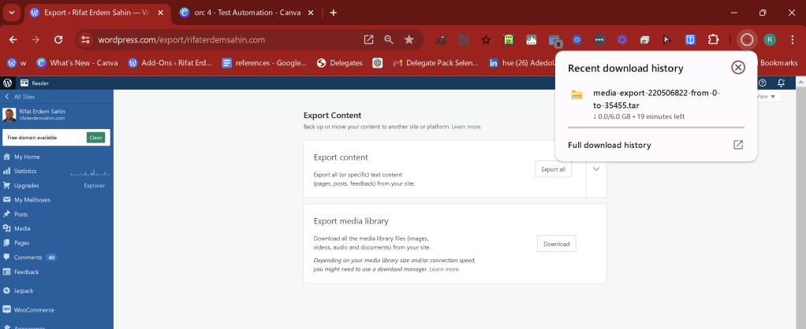Viewport: 806px width, 329px height.
Task: Open a new browser tab
Action: tap(333, 13)
